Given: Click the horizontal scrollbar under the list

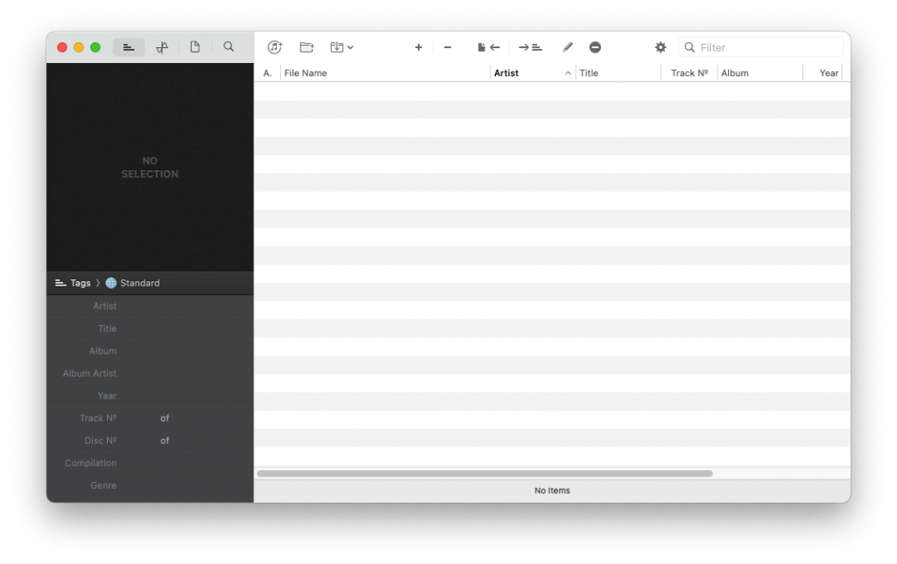Looking at the screenshot, I should tap(484, 474).
